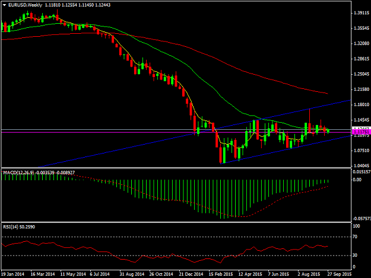Select the 11 May 2014 date label
The image size is (371, 278).
73,274
